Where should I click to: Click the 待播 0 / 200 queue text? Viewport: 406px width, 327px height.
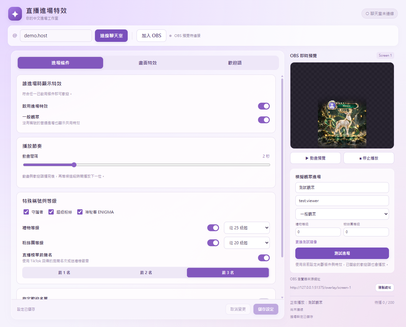(x=384, y=302)
